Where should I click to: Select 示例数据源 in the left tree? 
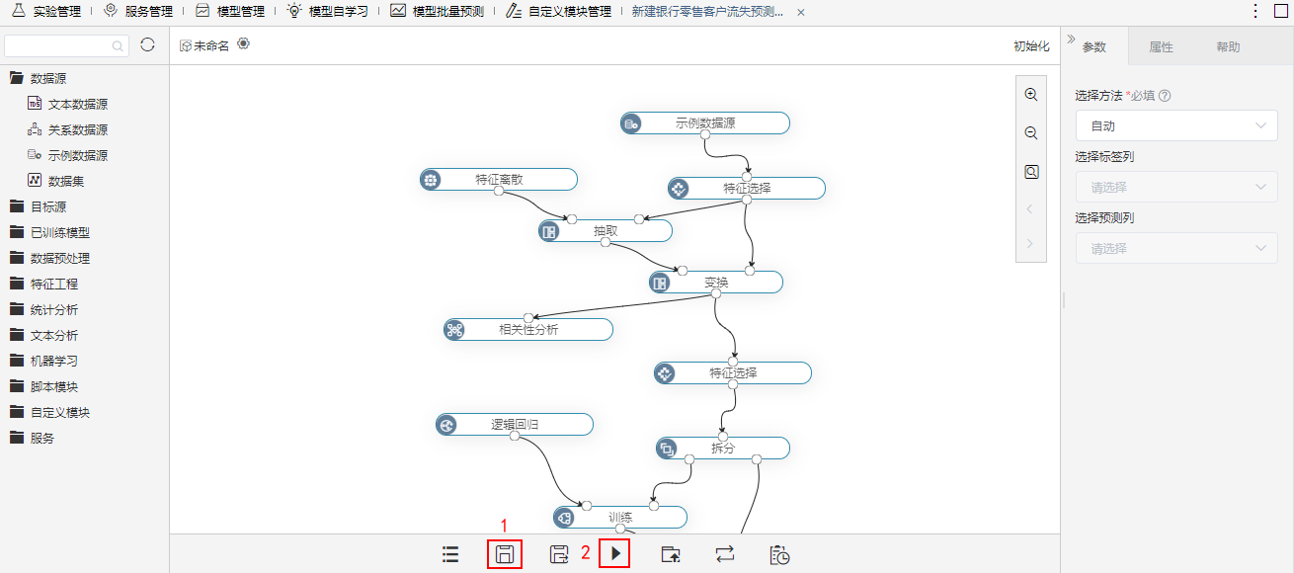(67, 155)
